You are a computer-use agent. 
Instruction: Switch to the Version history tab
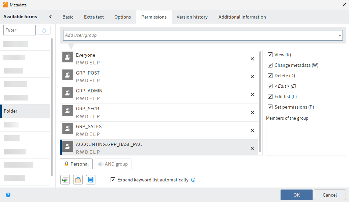pyautogui.click(x=192, y=17)
